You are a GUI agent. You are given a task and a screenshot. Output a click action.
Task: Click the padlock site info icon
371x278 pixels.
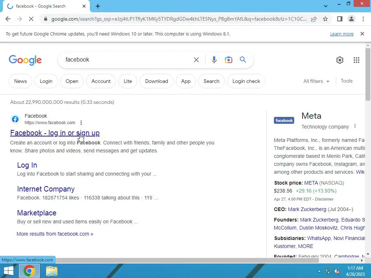coord(46,19)
